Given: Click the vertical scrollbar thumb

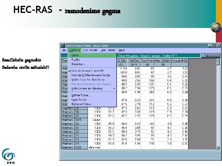Looking at the screenshot, I should coord(218,63).
